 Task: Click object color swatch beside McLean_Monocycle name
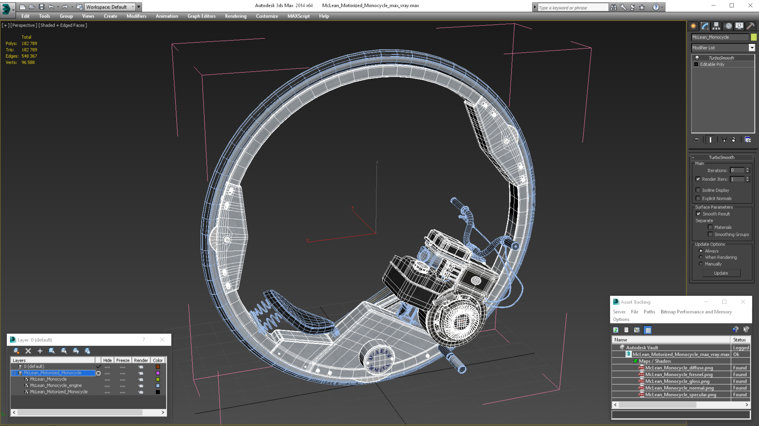pos(753,37)
